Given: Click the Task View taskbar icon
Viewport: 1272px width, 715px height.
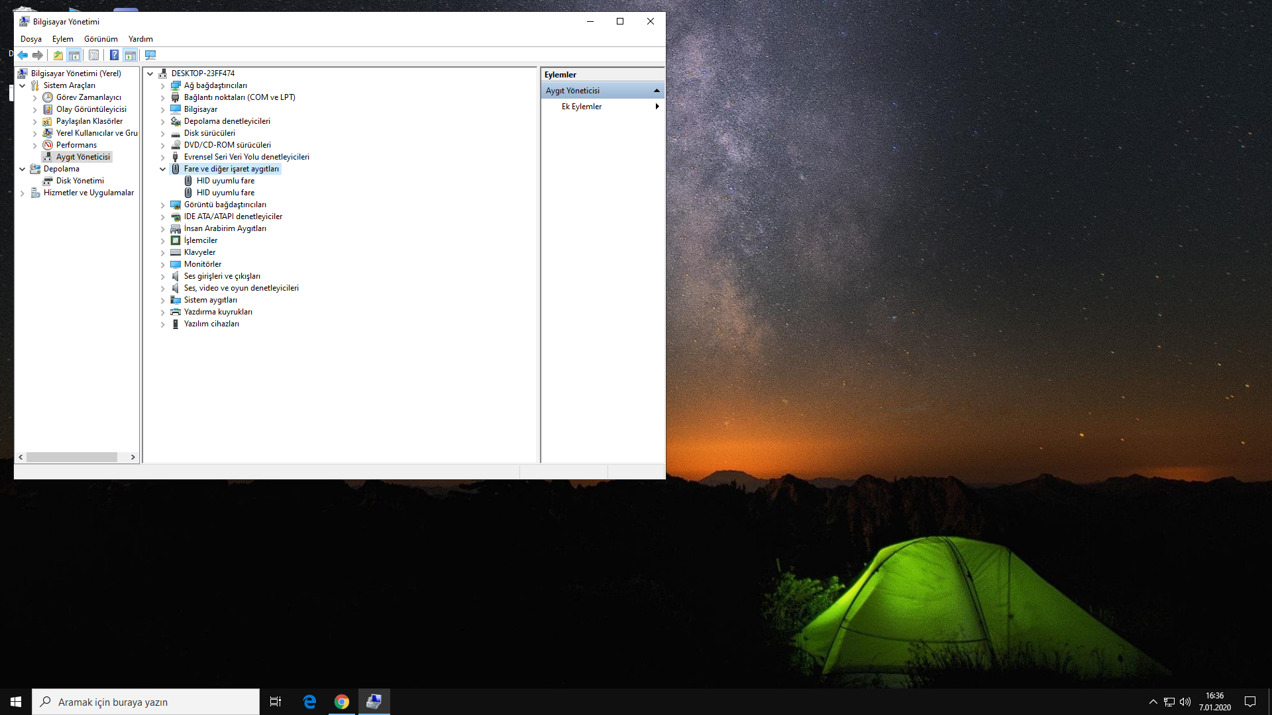Looking at the screenshot, I should click(276, 702).
